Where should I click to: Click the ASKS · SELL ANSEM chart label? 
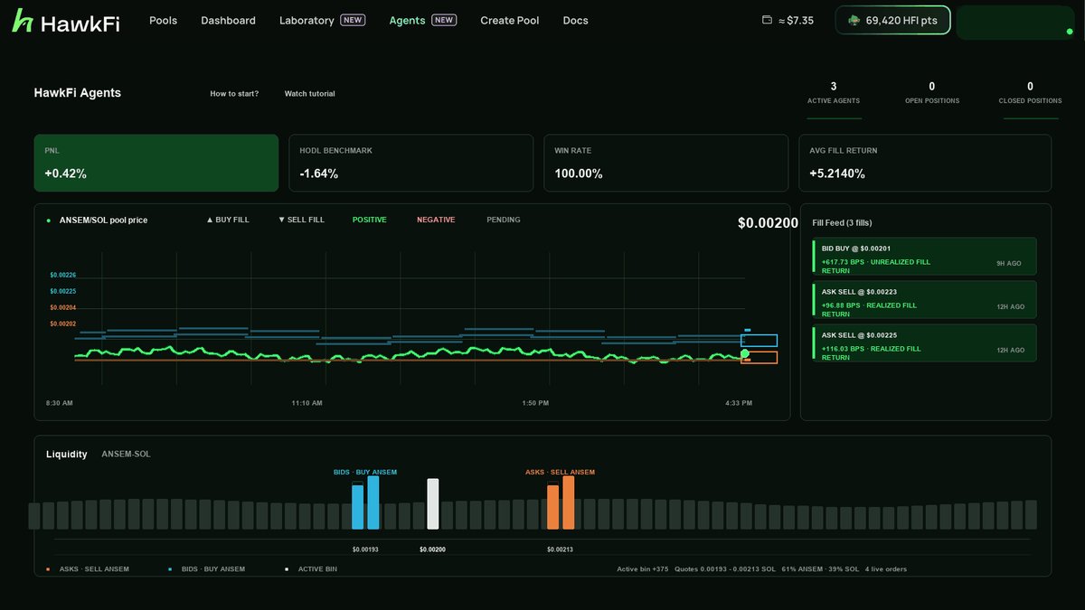click(x=560, y=472)
